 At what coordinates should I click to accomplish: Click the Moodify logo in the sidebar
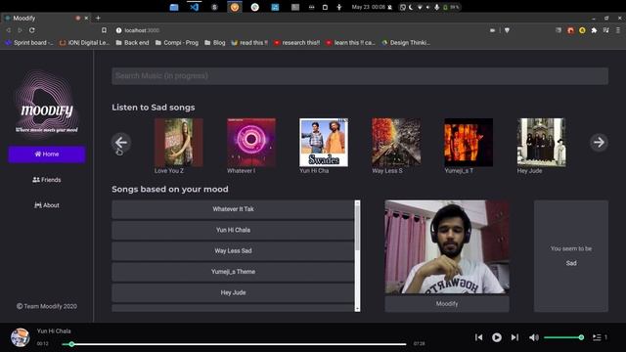47,105
